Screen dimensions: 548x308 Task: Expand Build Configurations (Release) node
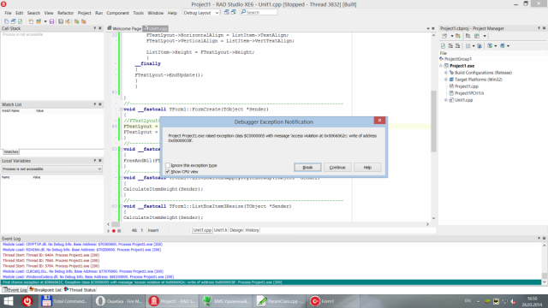tap(446, 73)
